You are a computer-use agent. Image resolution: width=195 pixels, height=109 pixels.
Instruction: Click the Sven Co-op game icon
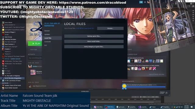pos(3,37)
